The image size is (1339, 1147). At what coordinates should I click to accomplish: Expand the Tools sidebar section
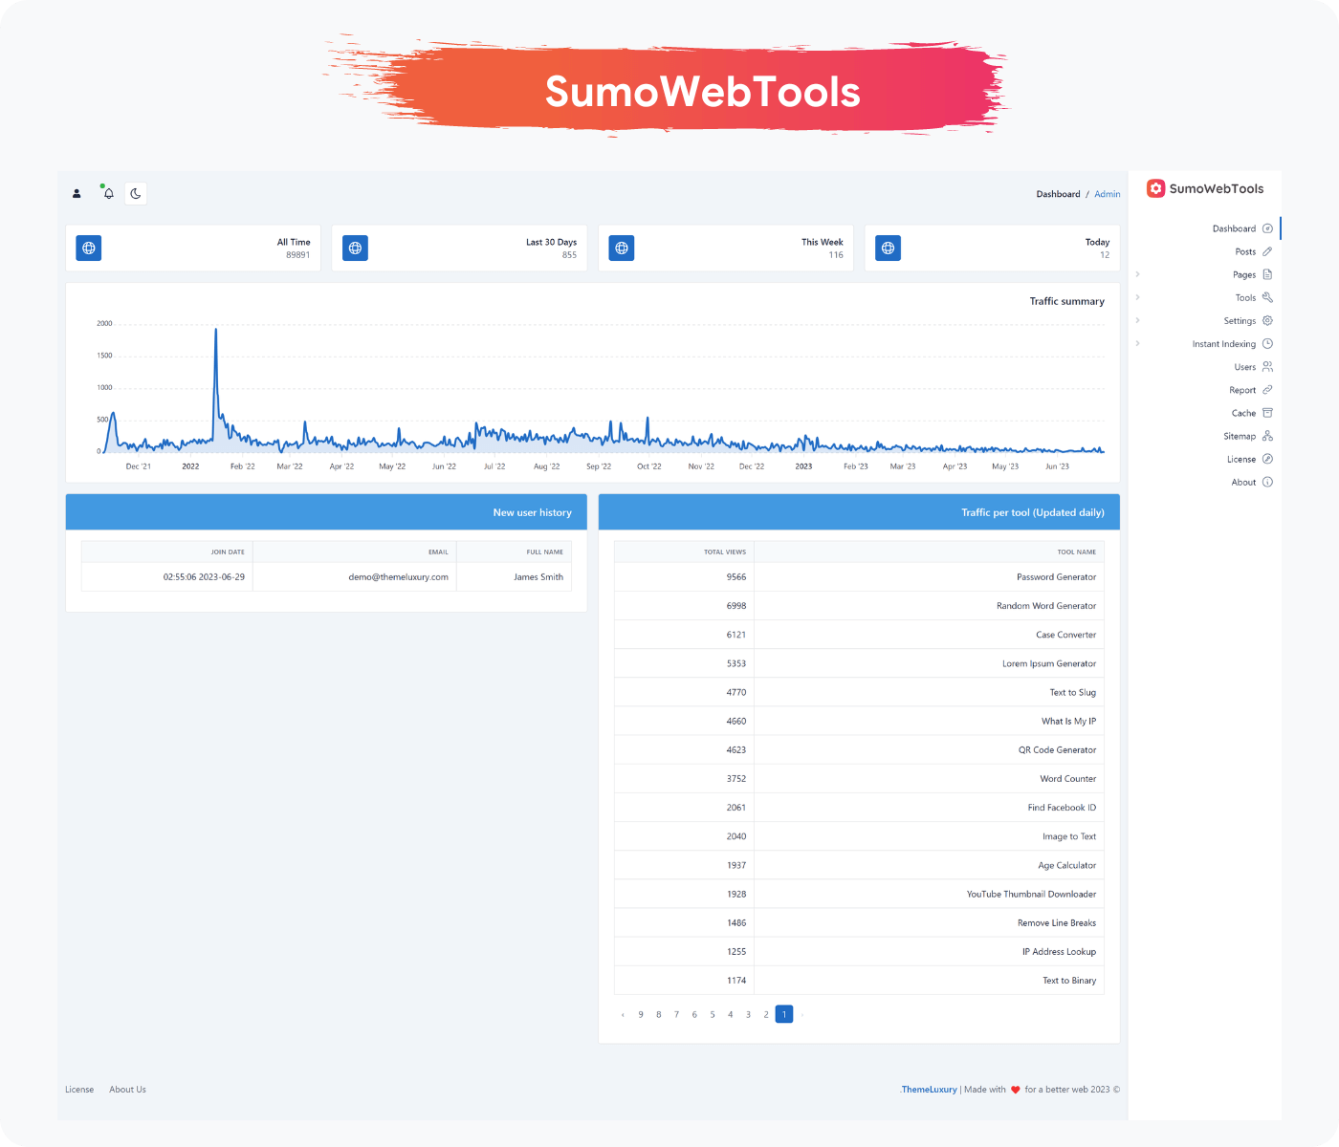pyautogui.click(x=1137, y=297)
